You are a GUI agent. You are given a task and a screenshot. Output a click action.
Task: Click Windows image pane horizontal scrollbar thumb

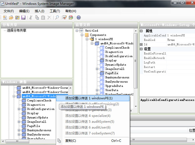point(17,141)
